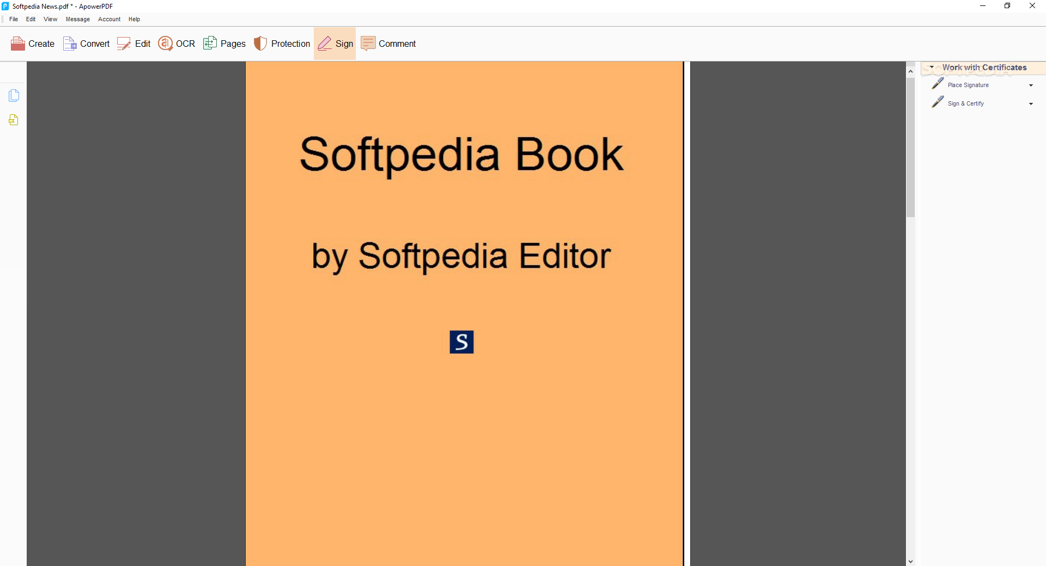This screenshot has height=566, width=1046.
Task: Click the ApowerPDF title bar app icon
Action: pyautogui.click(x=5, y=6)
